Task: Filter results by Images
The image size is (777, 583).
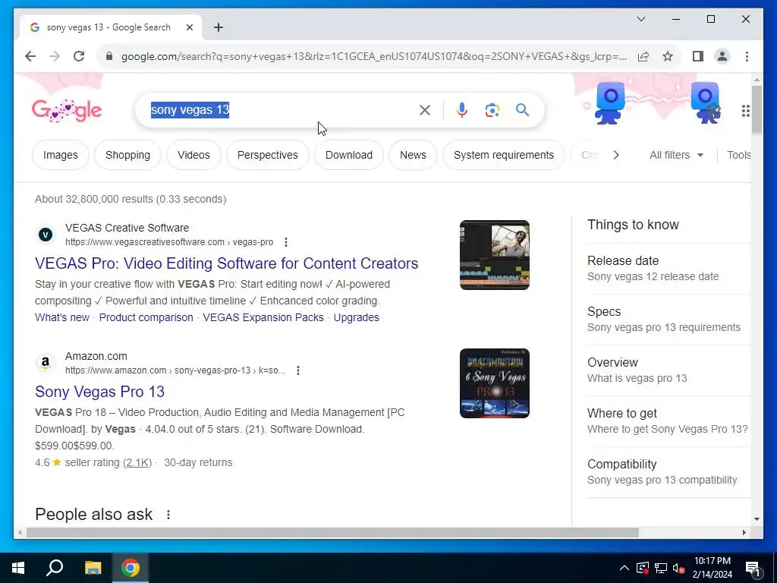Action: [61, 155]
